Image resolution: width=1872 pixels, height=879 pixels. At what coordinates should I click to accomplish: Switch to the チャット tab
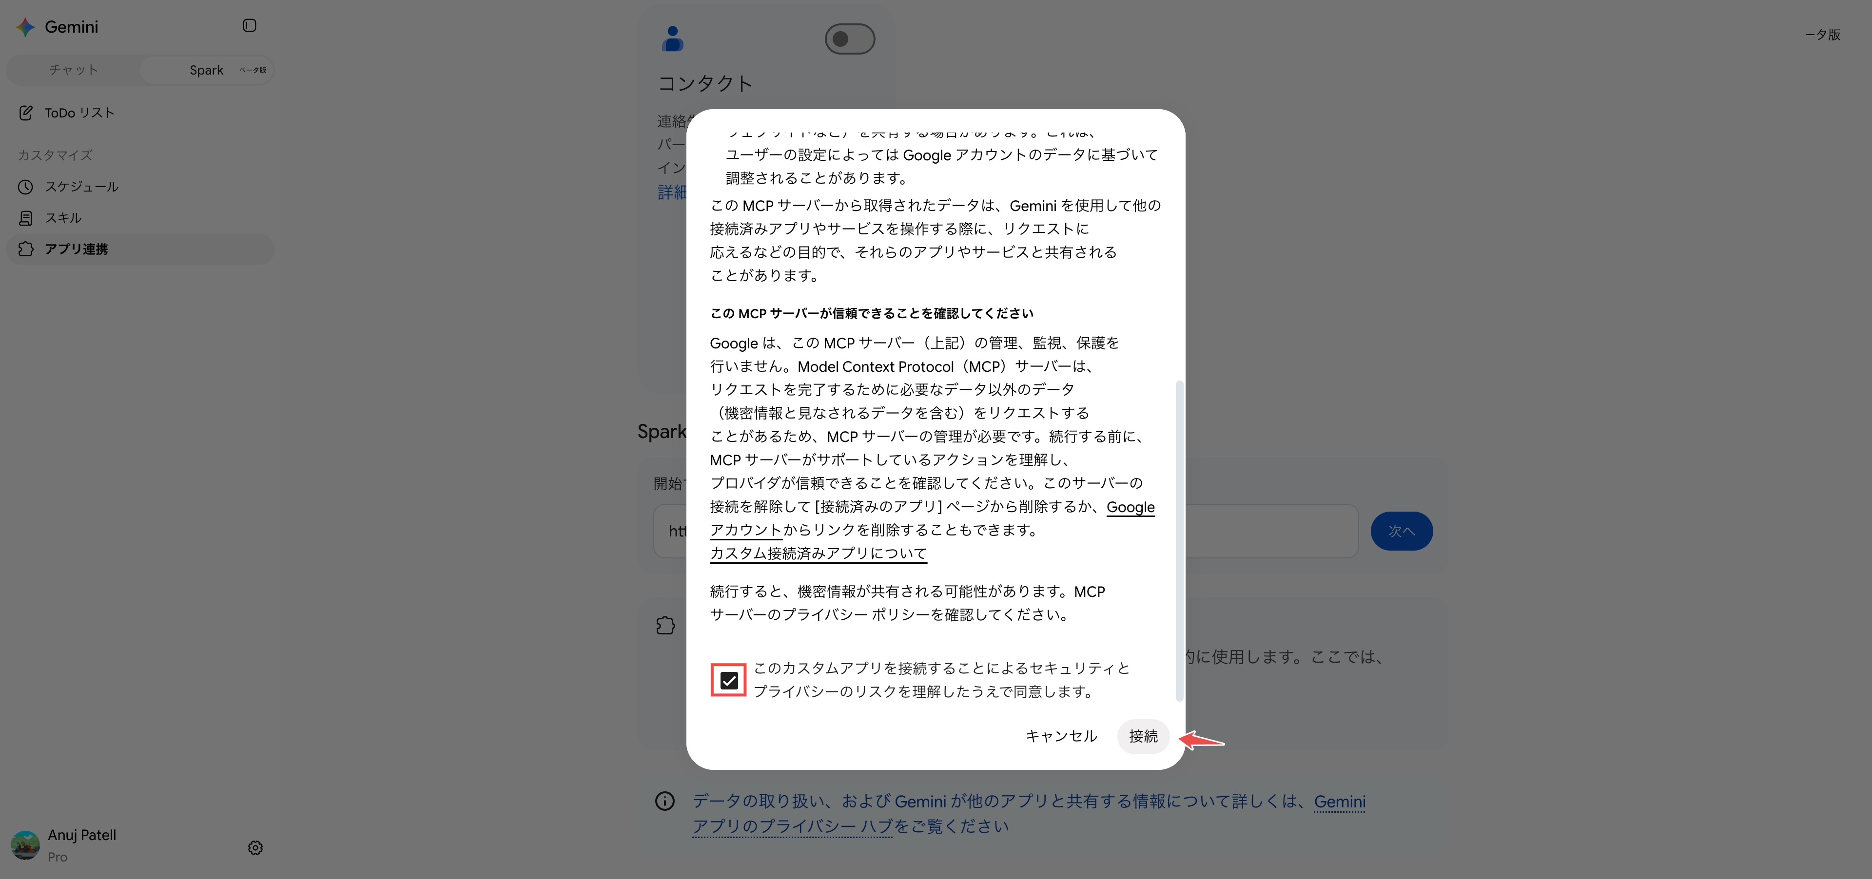(74, 70)
